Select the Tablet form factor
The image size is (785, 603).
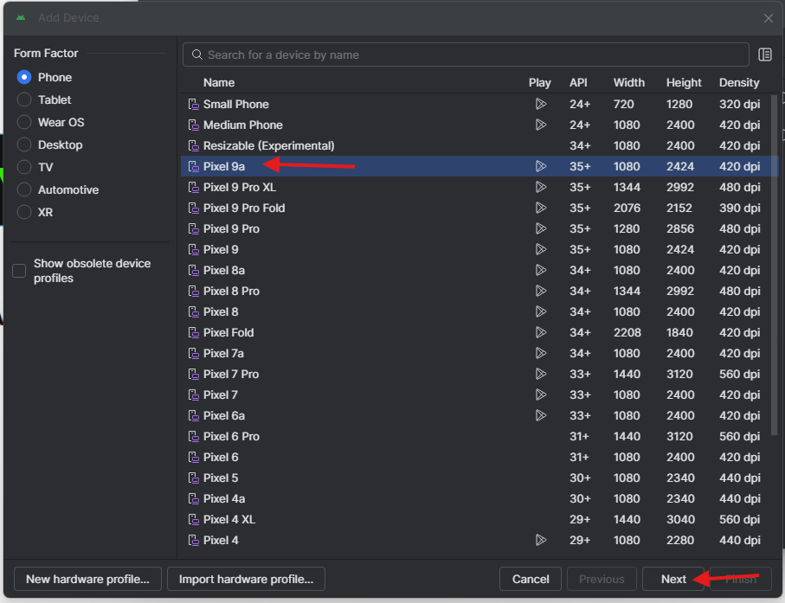coord(24,99)
